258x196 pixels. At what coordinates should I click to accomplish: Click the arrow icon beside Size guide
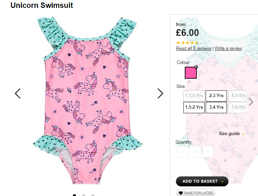click(243, 134)
